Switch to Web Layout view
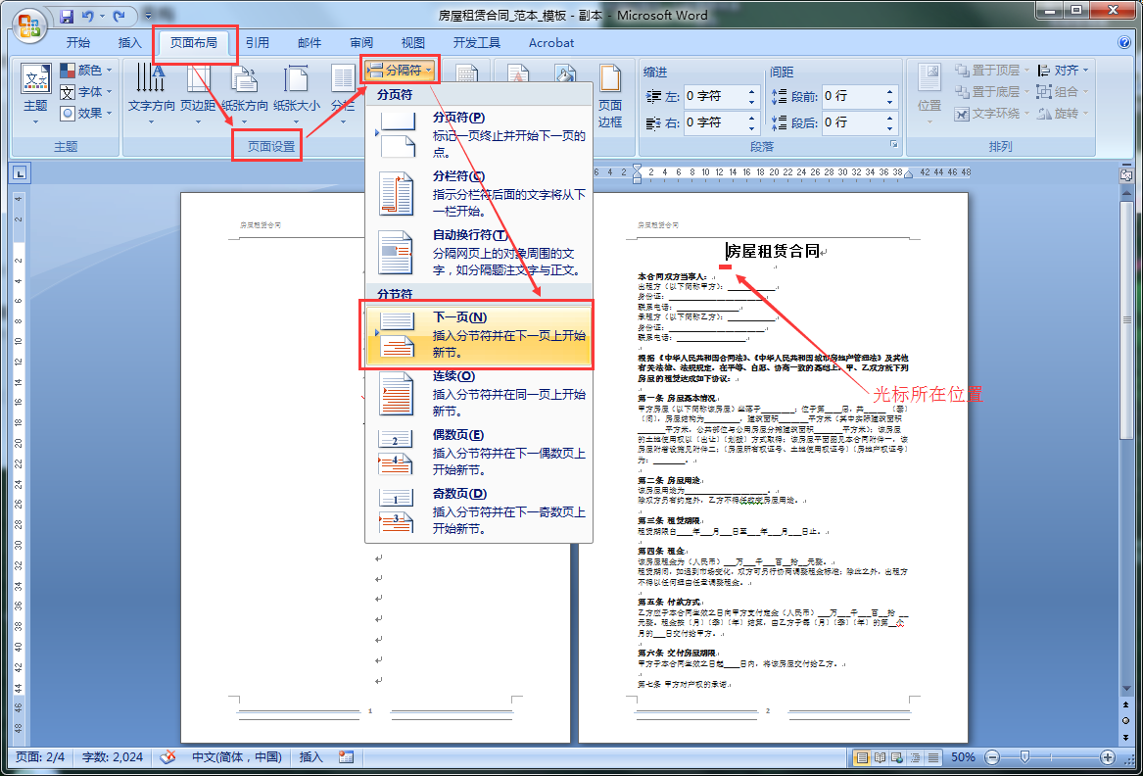 click(x=898, y=757)
